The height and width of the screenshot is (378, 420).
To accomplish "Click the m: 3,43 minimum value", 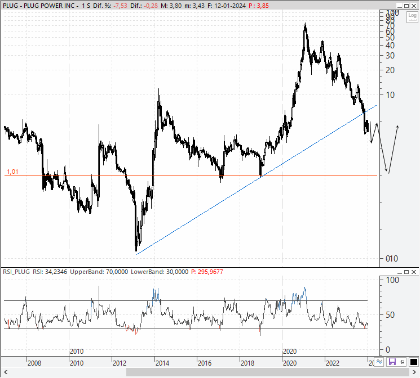I will click(x=194, y=6).
